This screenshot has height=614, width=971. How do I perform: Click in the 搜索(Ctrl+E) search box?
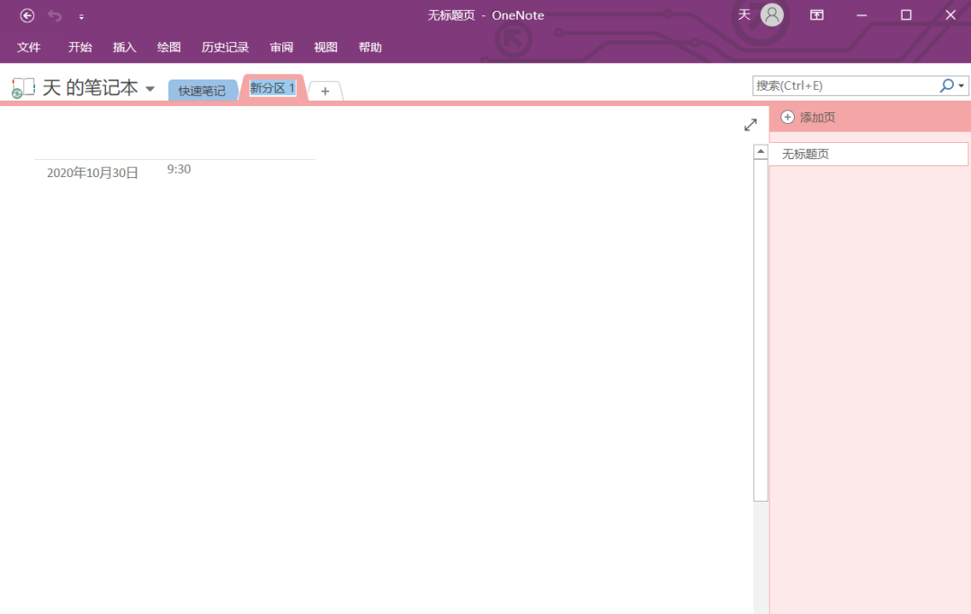843,85
